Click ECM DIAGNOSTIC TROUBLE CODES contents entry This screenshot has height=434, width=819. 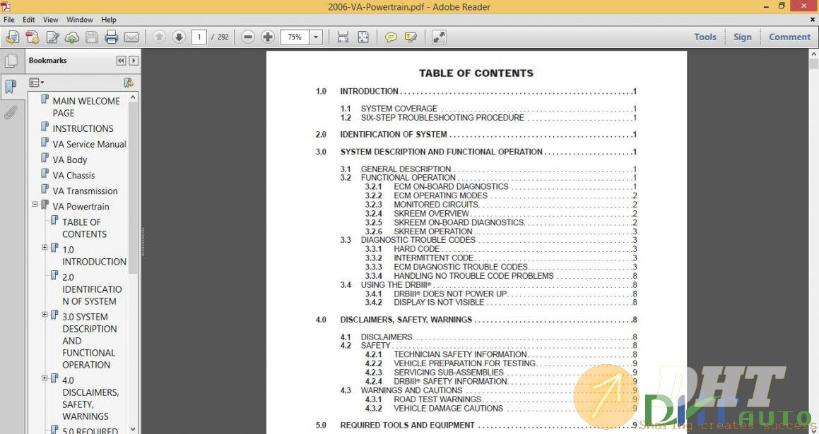coord(461,267)
